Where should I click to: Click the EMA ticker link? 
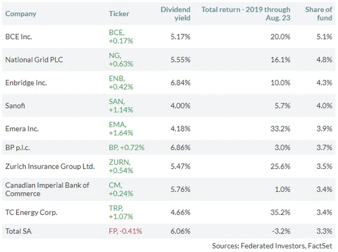click(116, 124)
